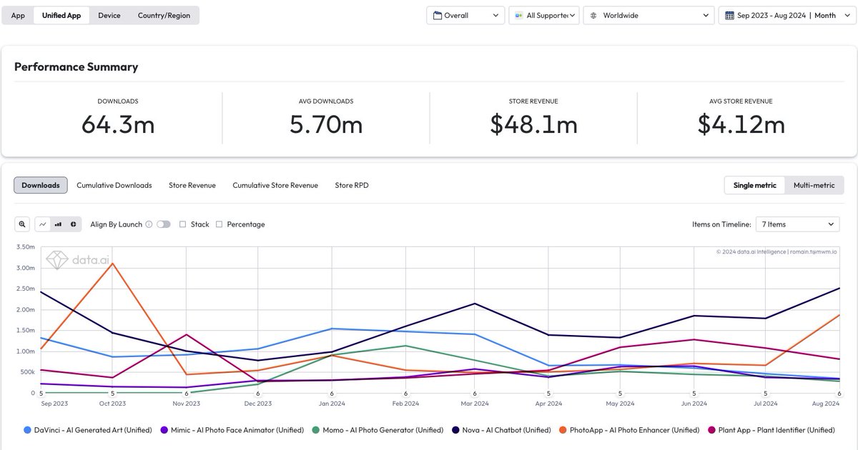This screenshot has width=858, height=450.
Task: Switch to the App tab
Action: tap(18, 15)
